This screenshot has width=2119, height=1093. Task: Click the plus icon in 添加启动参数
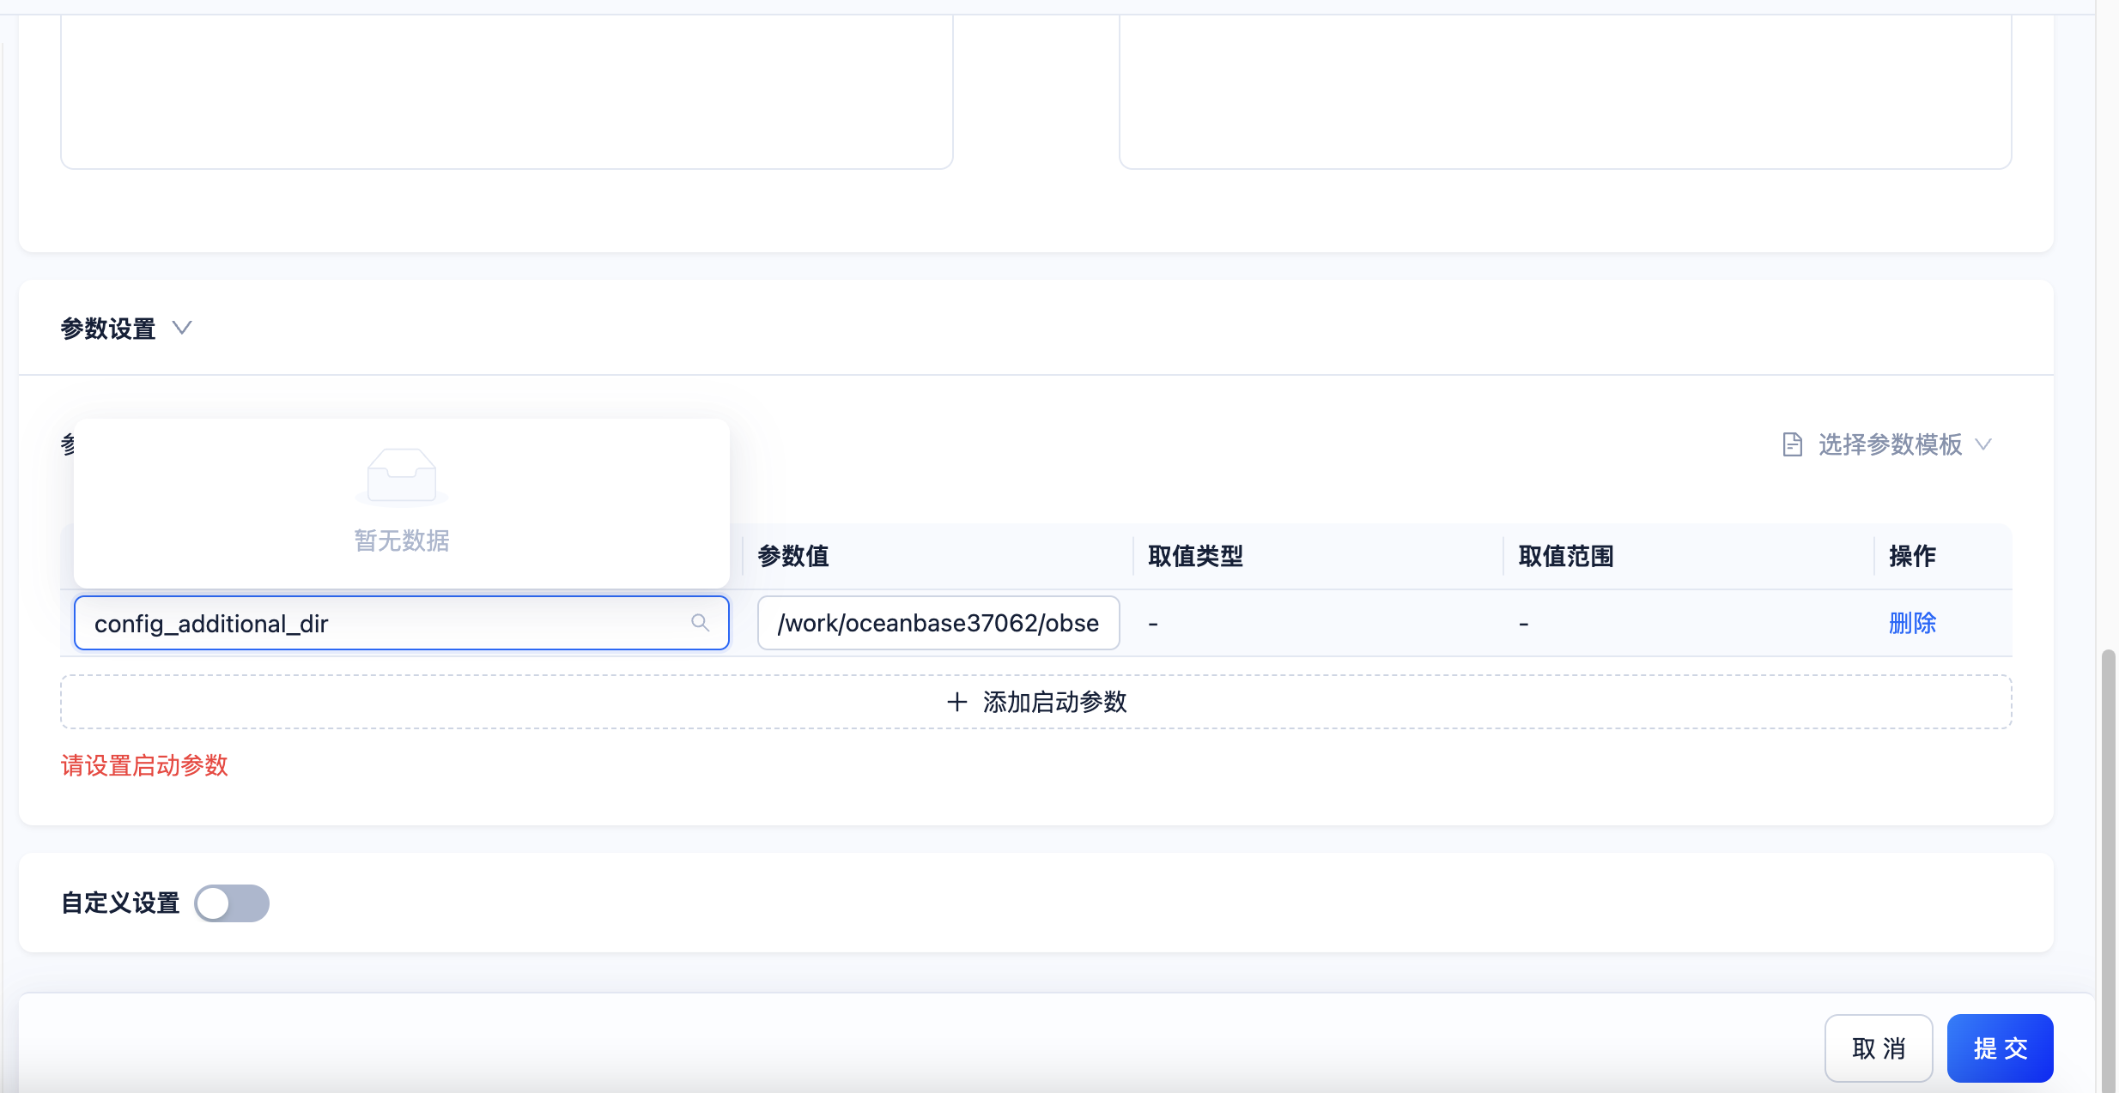click(x=957, y=702)
